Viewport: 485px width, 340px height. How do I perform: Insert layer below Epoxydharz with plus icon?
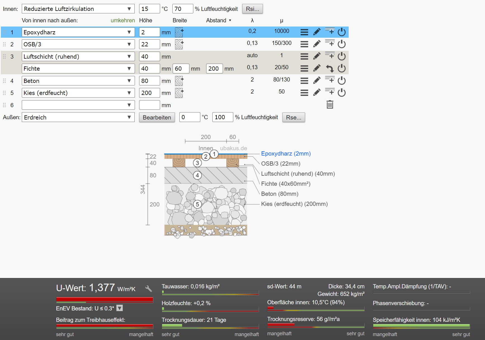pyautogui.click(x=330, y=31)
